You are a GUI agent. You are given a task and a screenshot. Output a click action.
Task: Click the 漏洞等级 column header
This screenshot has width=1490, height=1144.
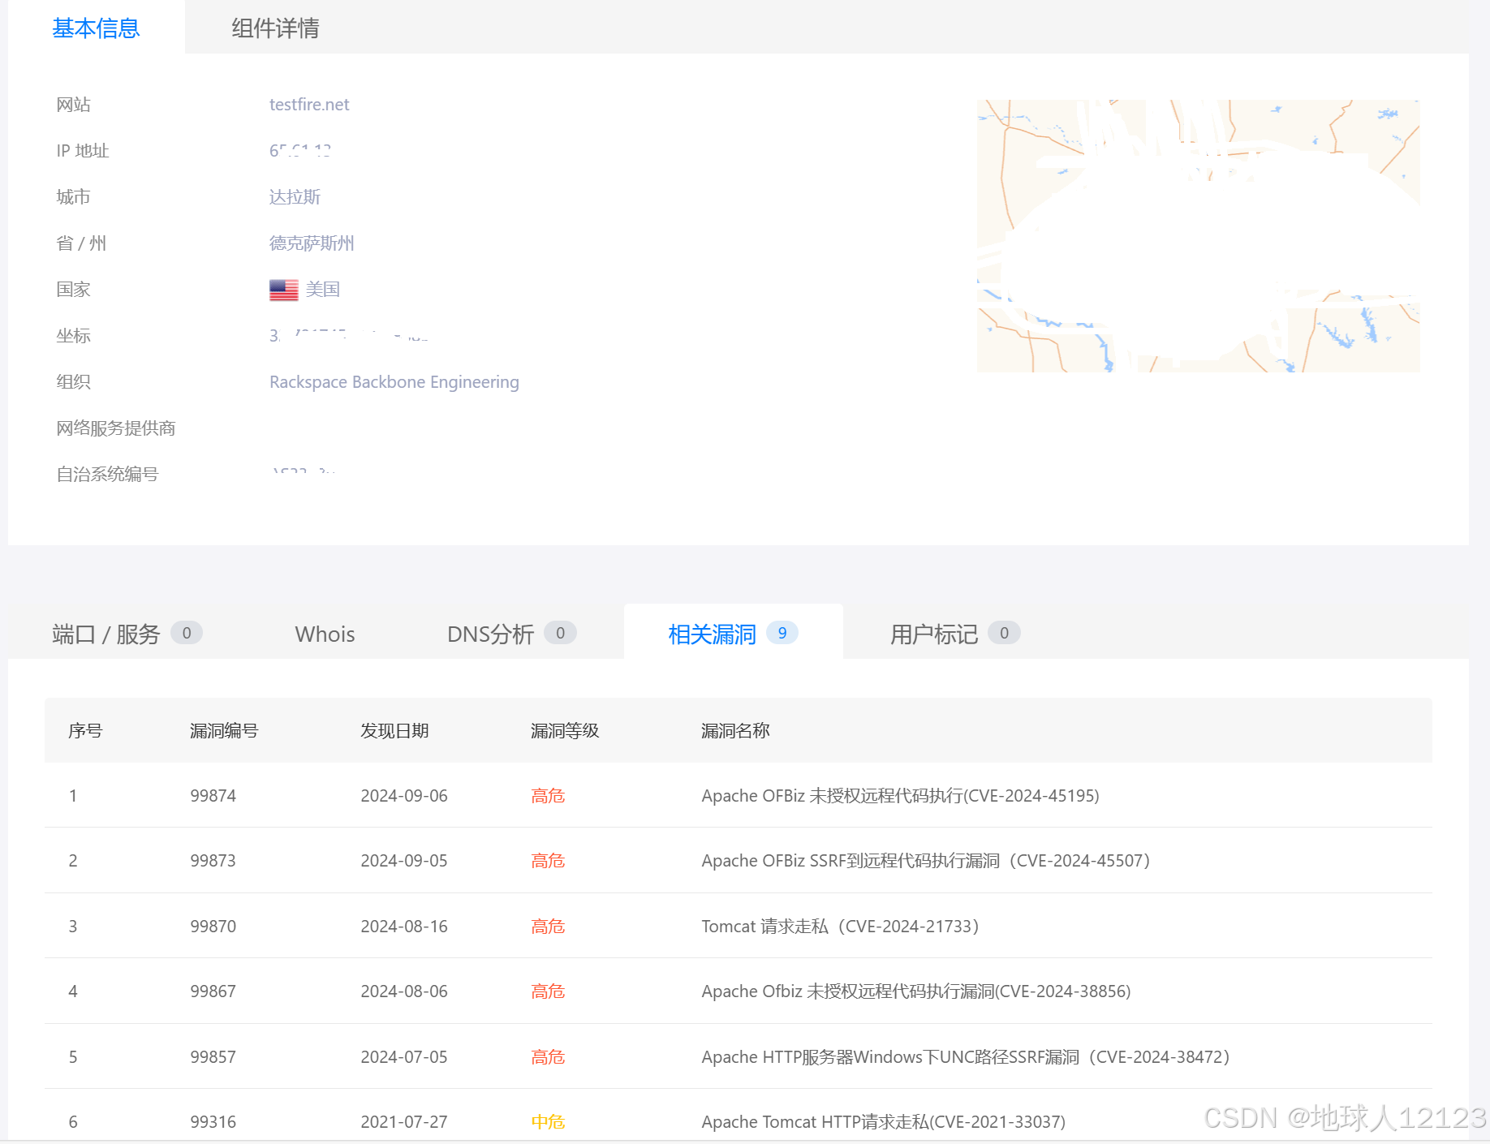[565, 730]
